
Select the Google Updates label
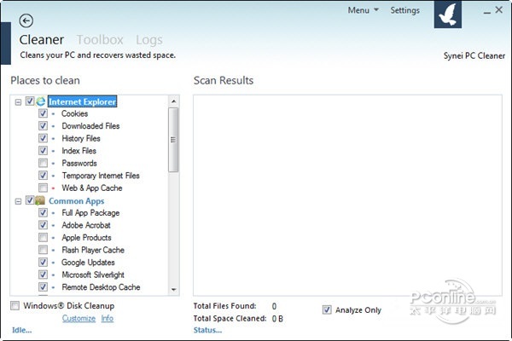click(88, 263)
